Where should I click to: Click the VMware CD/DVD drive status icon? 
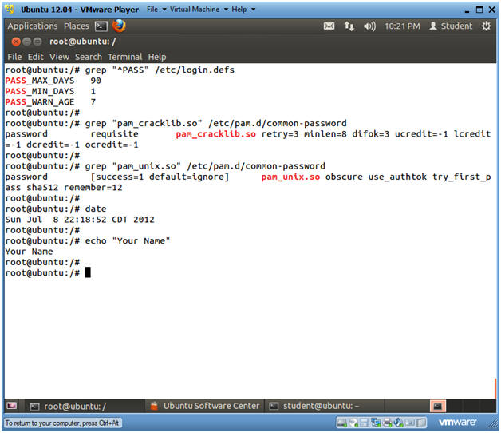[353, 423]
